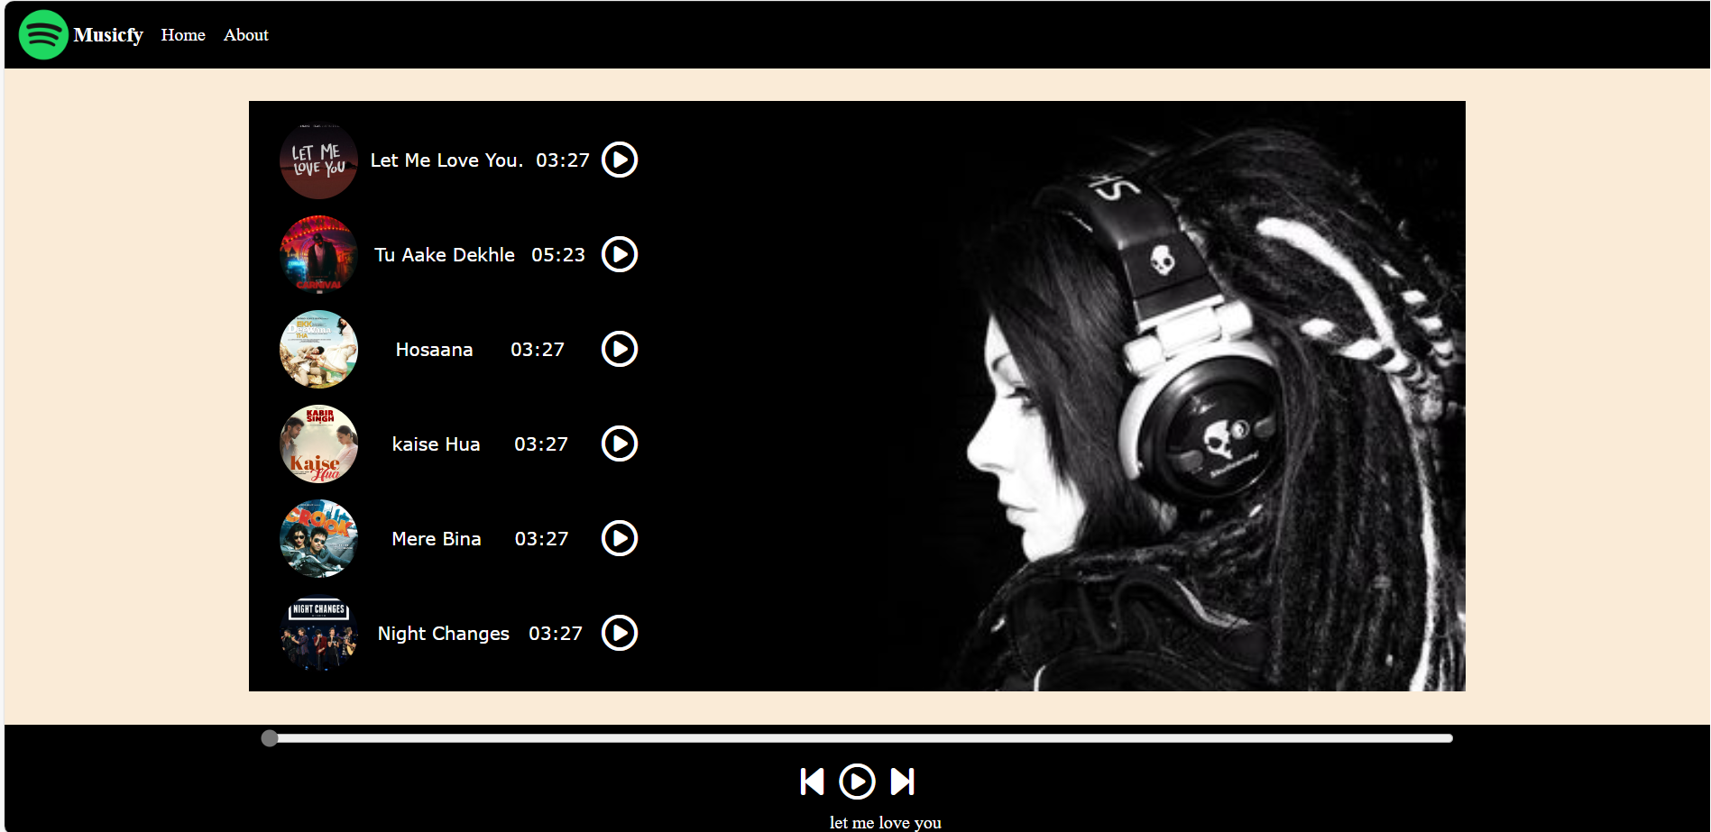
Task: Click the Tu Aake Dekhle album cover
Action: click(318, 255)
